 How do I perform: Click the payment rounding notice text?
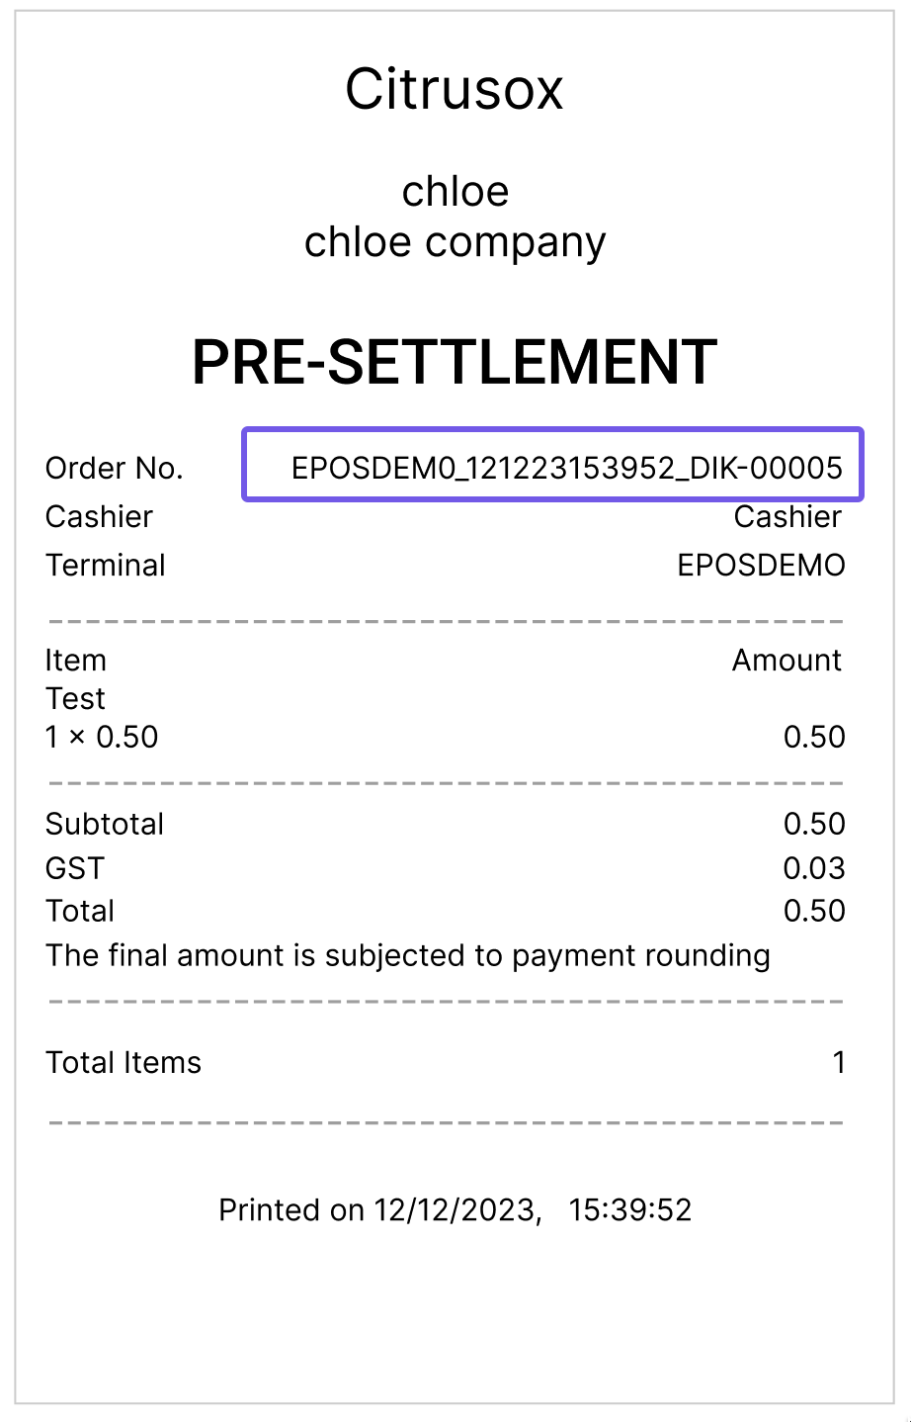coord(408,955)
